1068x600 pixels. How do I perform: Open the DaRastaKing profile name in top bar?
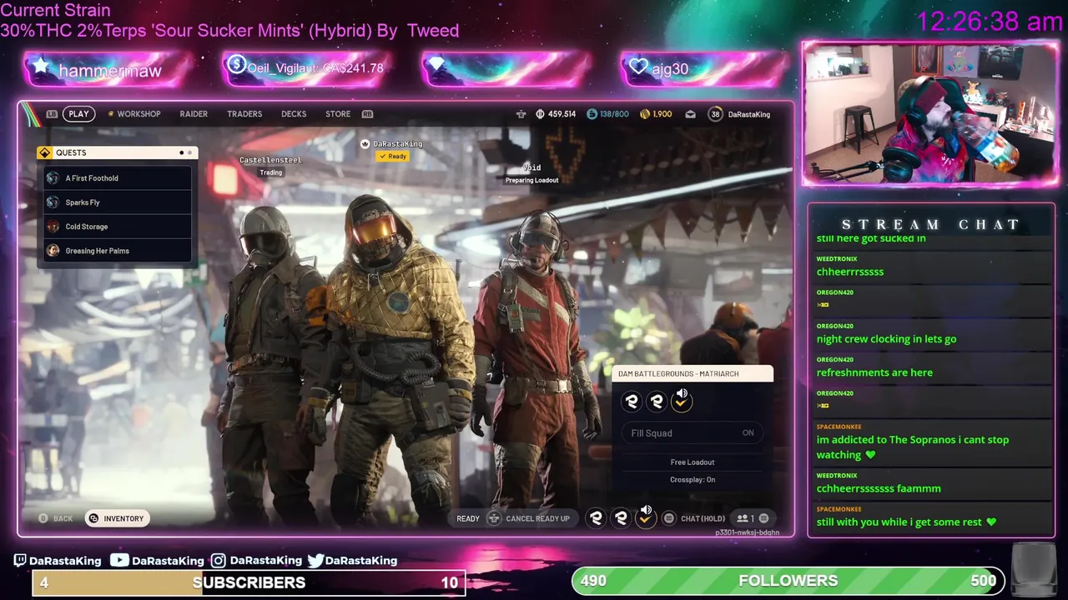[x=749, y=114]
